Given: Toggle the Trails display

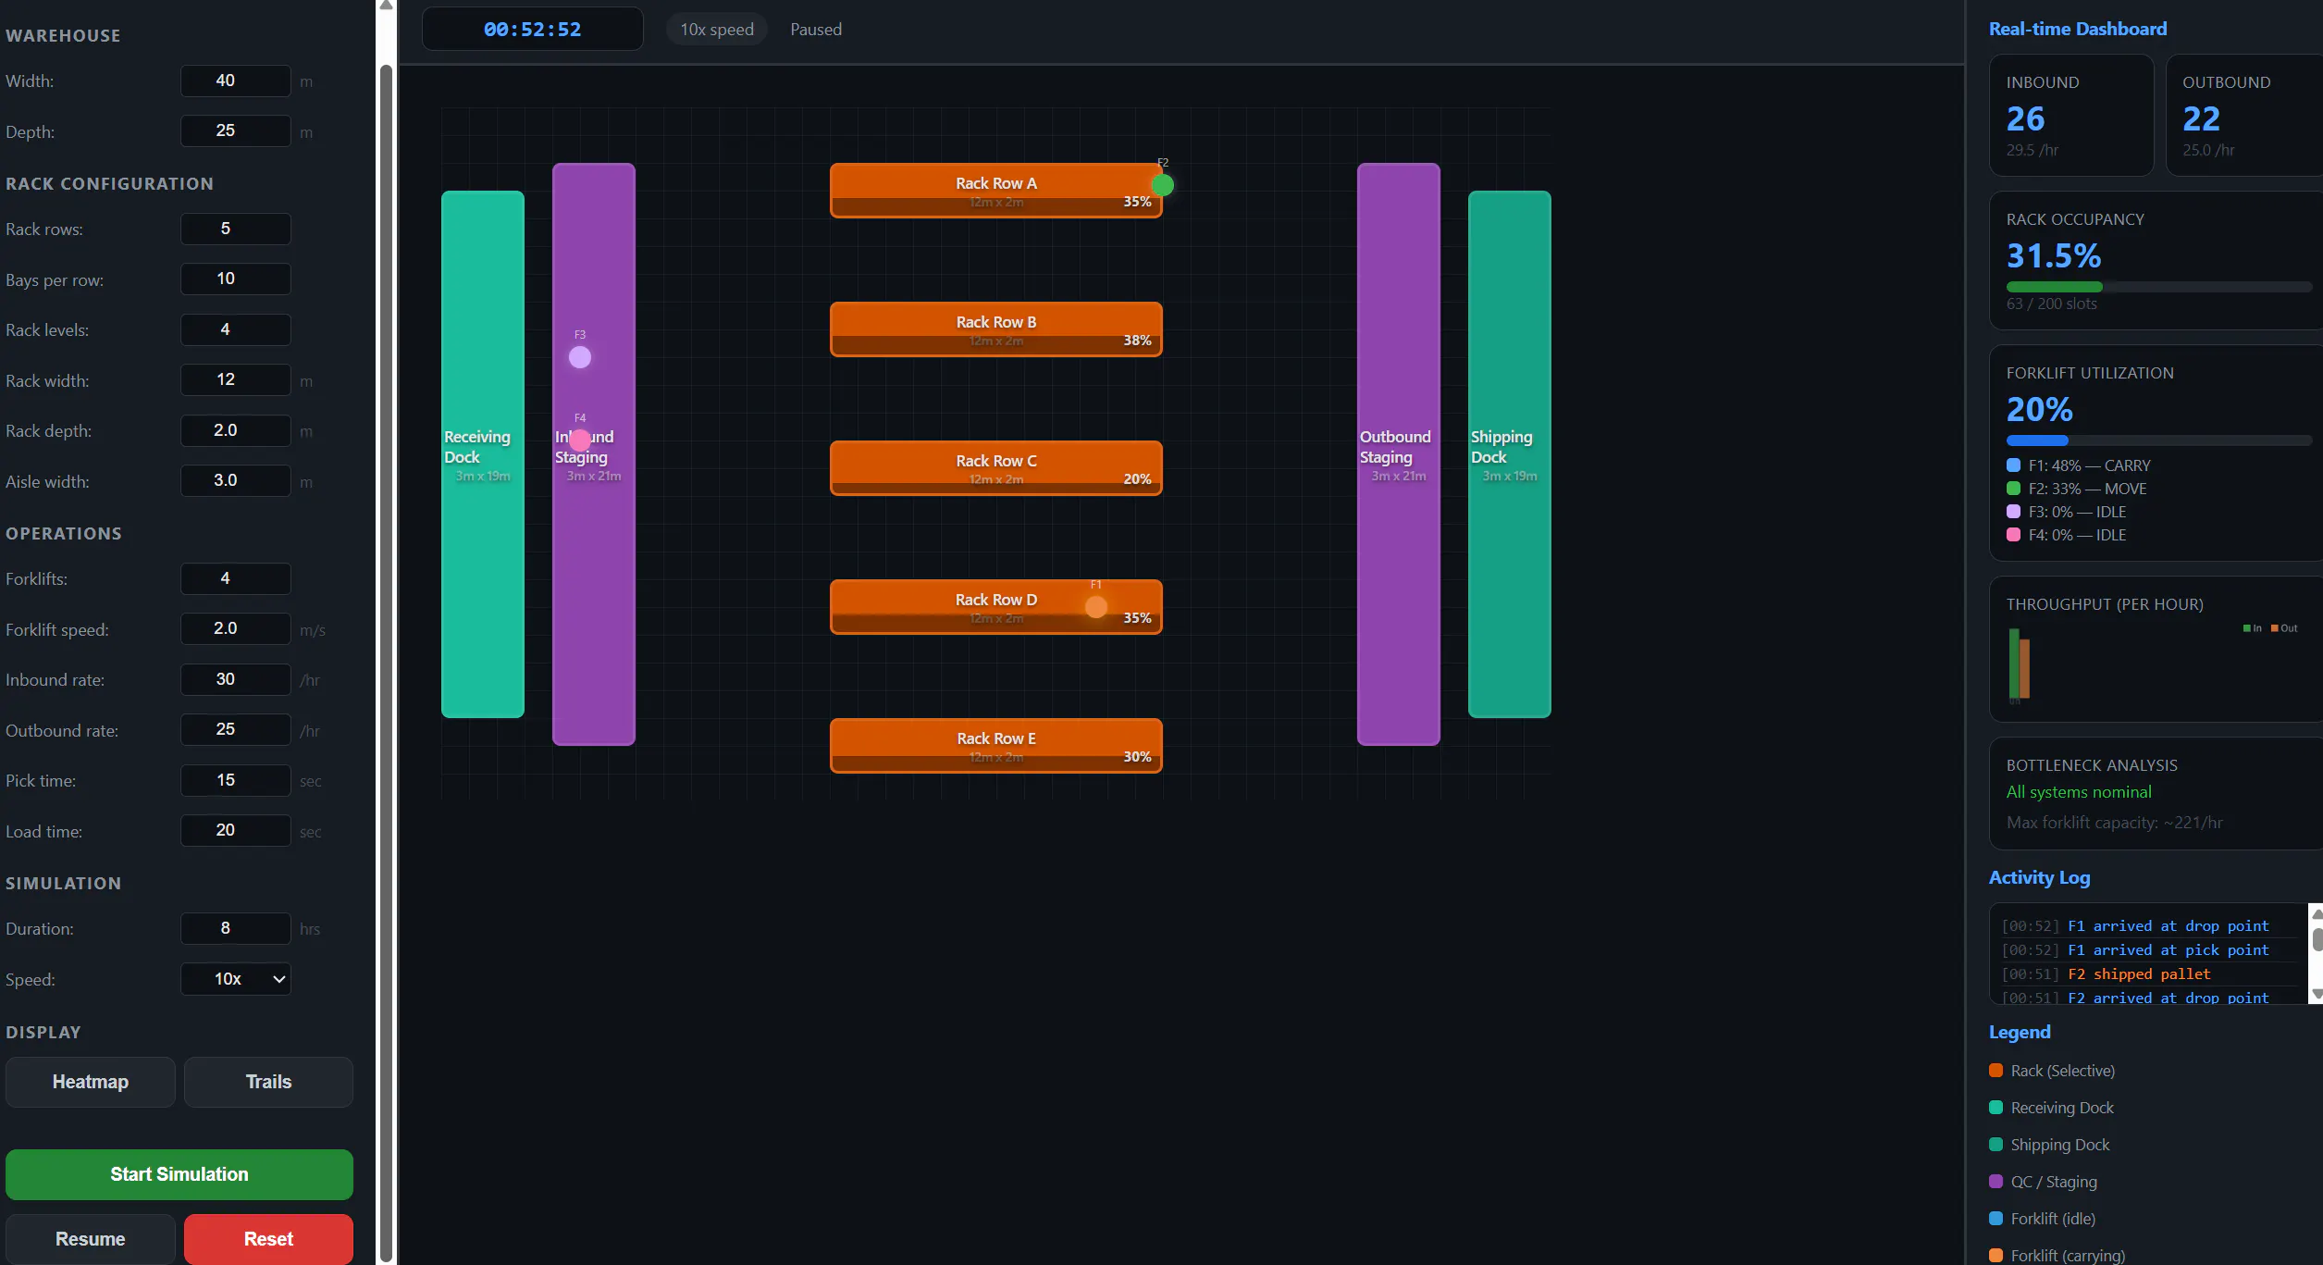Looking at the screenshot, I should coord(268,1082).
